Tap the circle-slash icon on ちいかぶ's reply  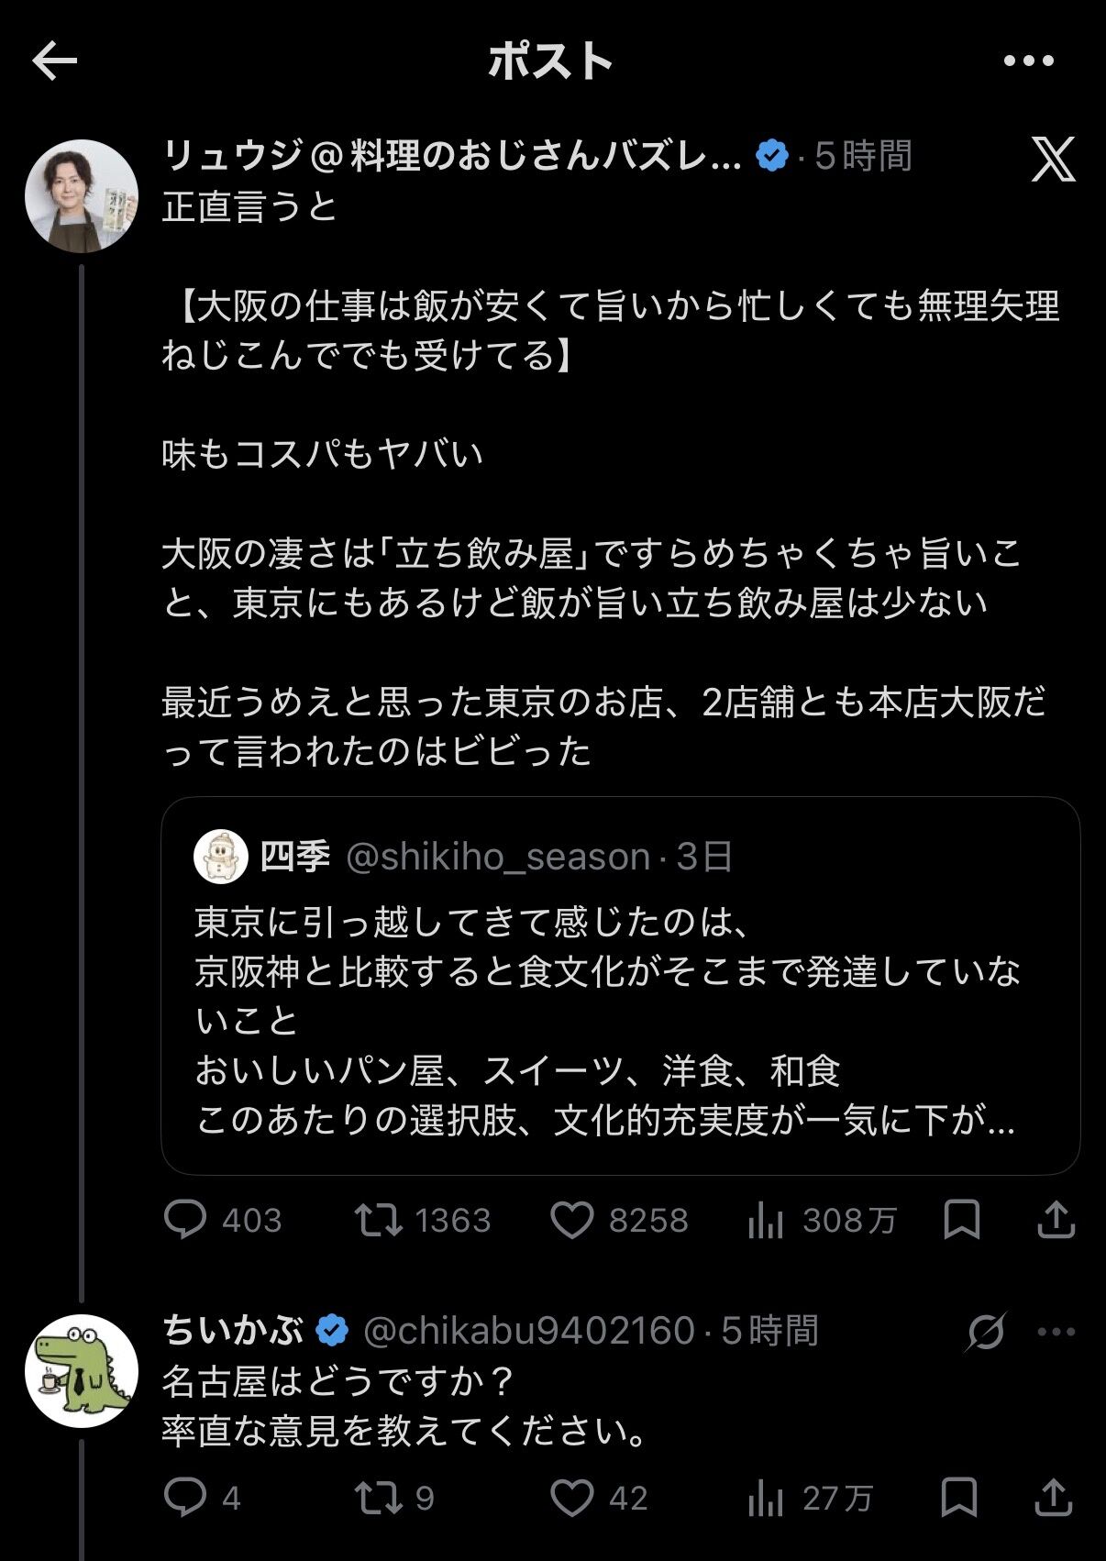tap(985, 1332)
